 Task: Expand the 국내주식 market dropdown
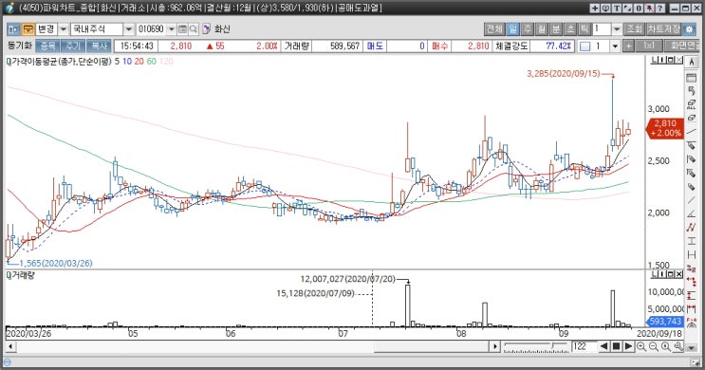(x=129, y=29)
